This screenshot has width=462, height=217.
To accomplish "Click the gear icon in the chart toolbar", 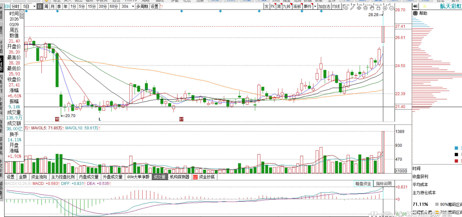I will point(346,8).
